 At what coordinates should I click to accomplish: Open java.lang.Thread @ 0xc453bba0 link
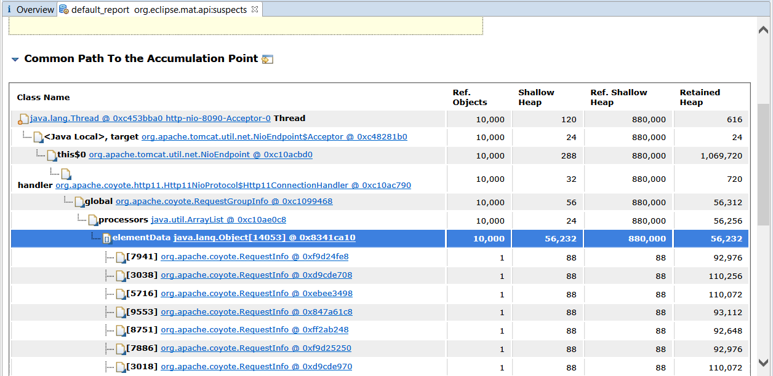[x=150, y=118]
